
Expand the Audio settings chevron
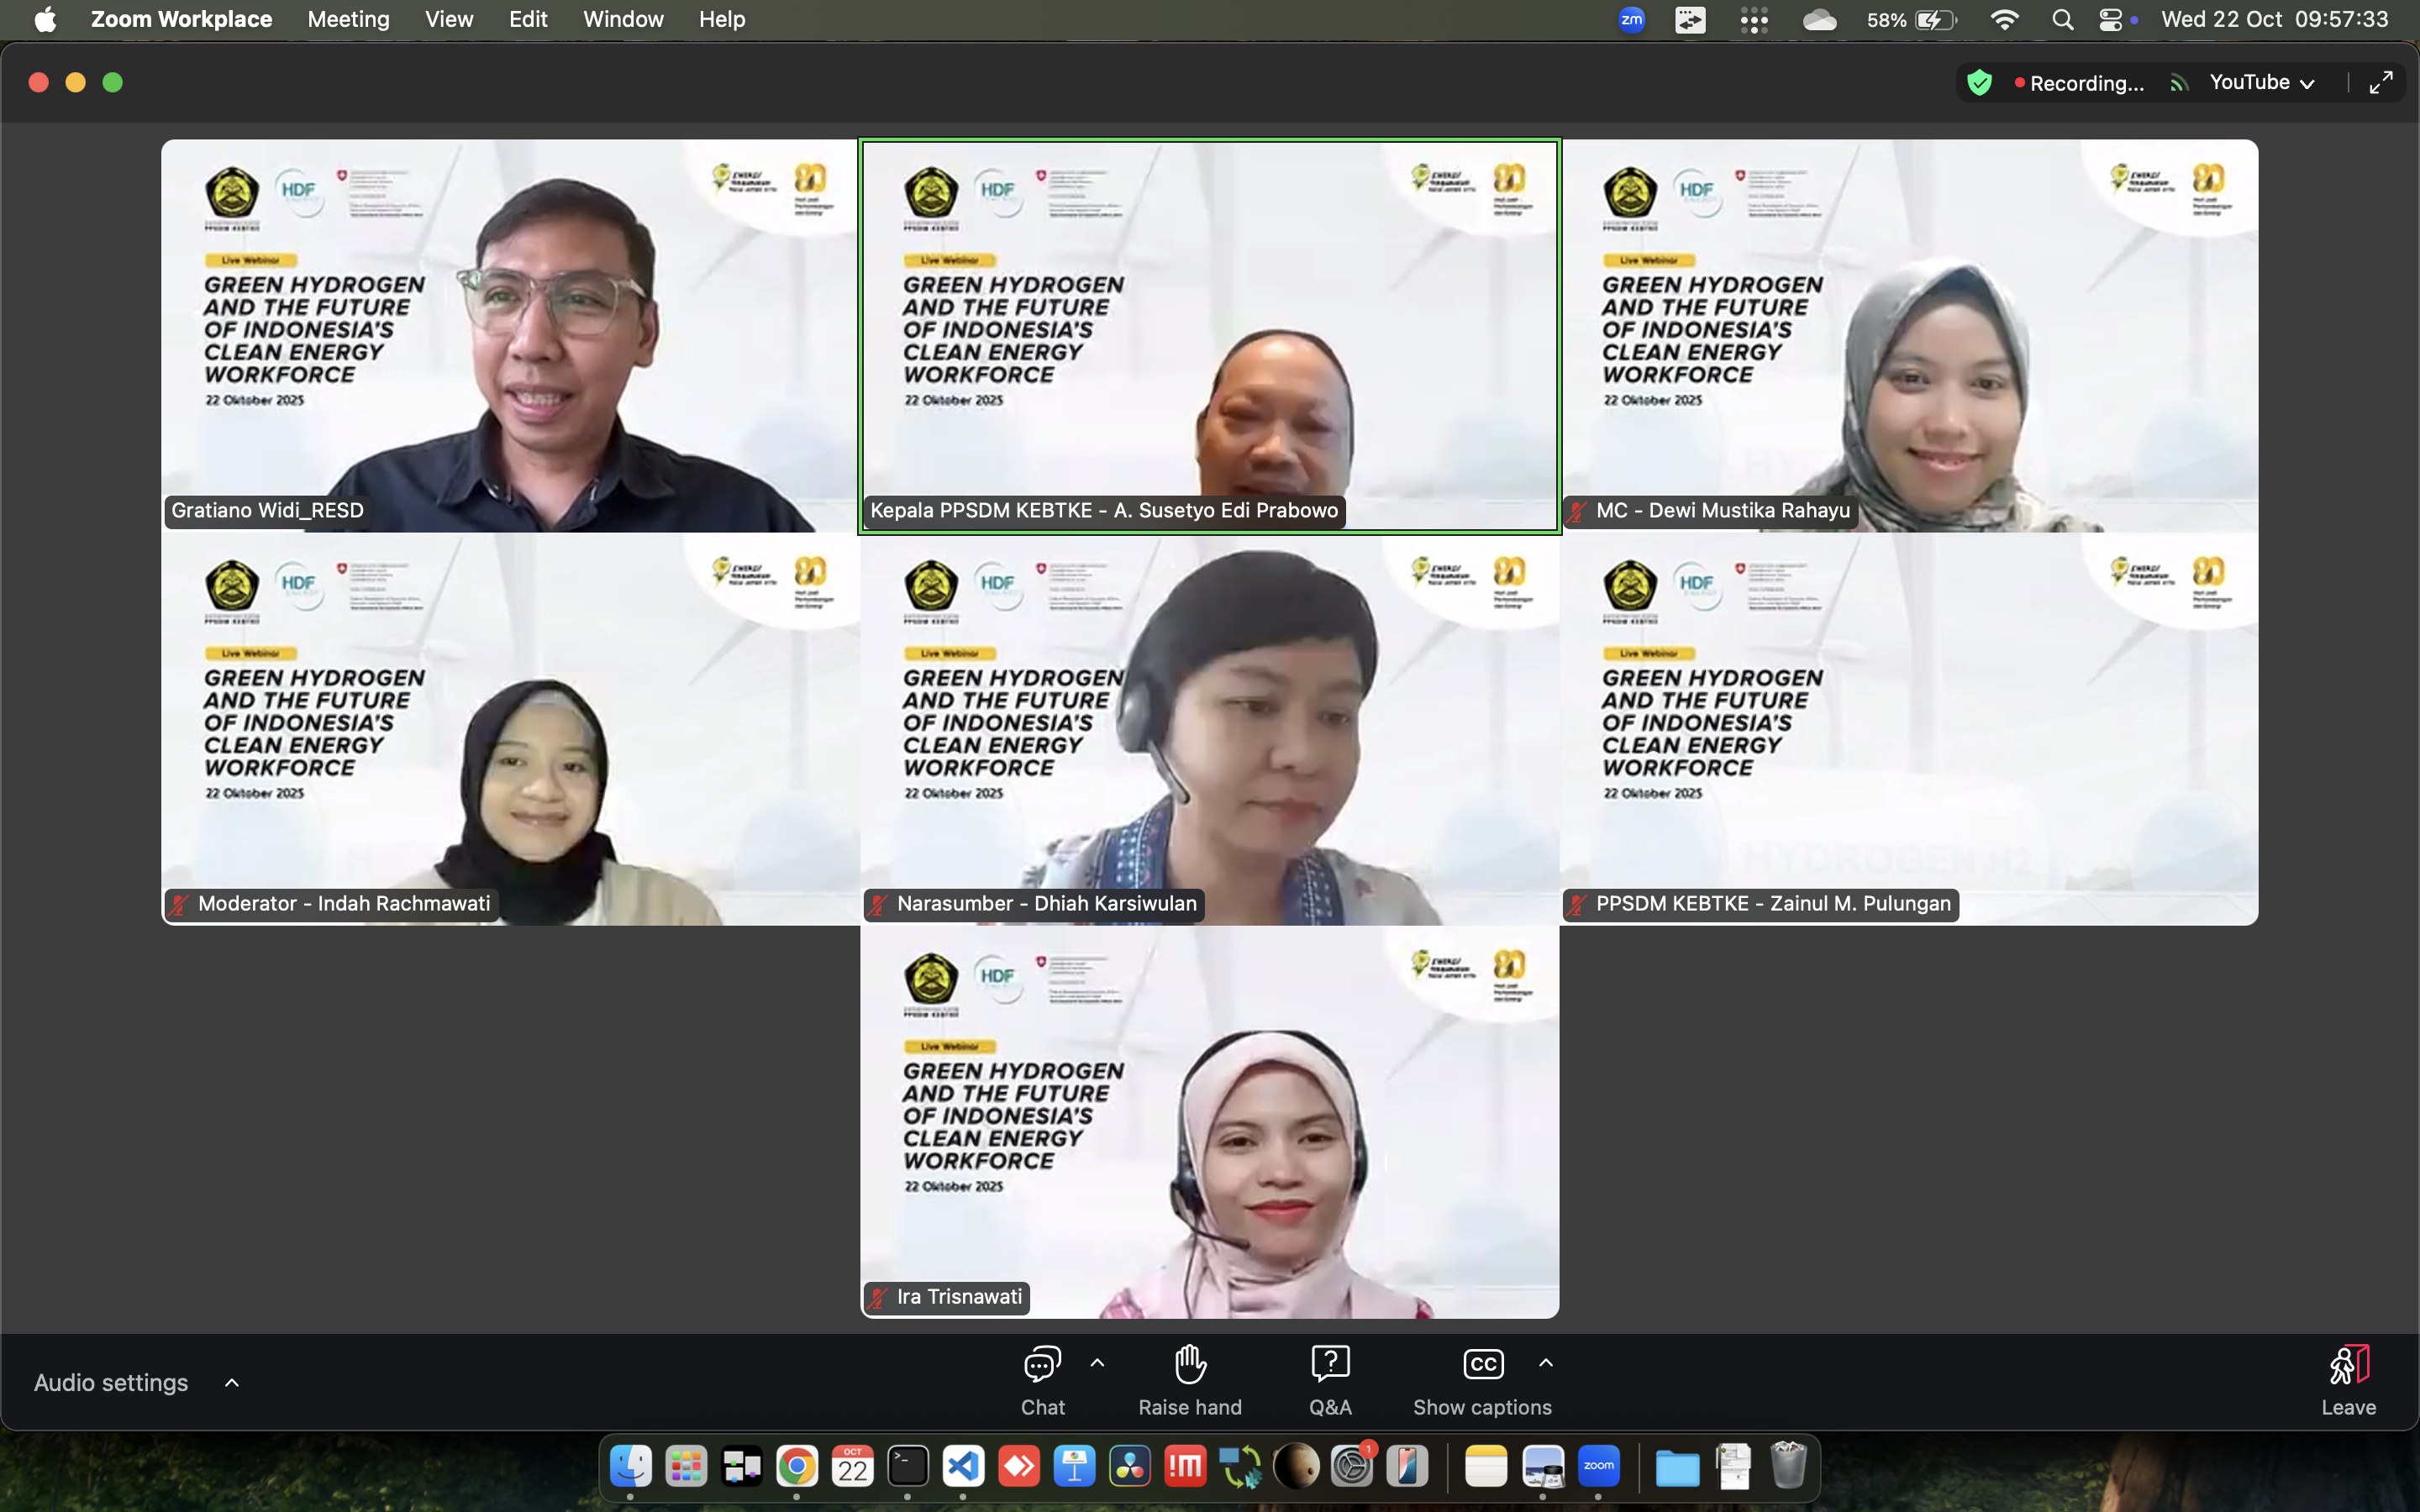(232, 1383)
